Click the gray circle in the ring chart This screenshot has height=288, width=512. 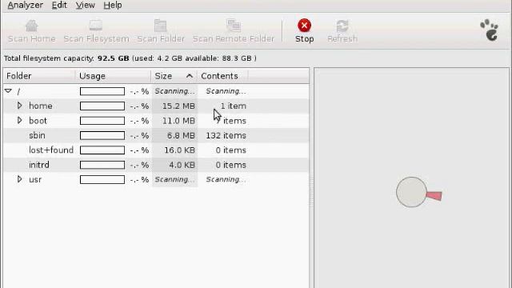[411, 192]
